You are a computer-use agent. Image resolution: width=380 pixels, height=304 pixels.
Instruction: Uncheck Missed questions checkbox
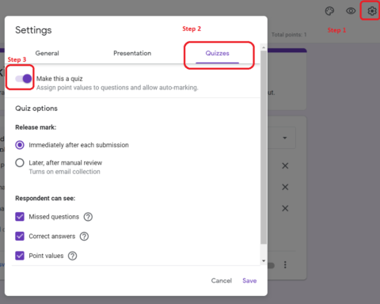(20, 217)
